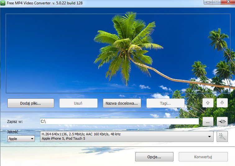Click the Zapisz w path field
The width and height of the screenshot is (235, 166).
point(119,121)
